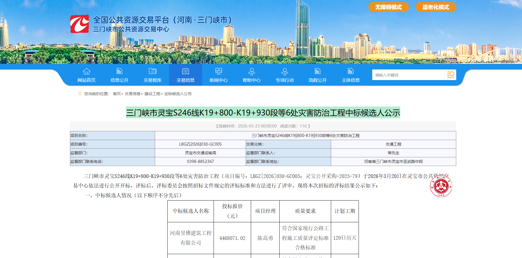Open the 主体信息 menu item
The width and height of the screenshot is (522, 258).
tap(351, 80)
